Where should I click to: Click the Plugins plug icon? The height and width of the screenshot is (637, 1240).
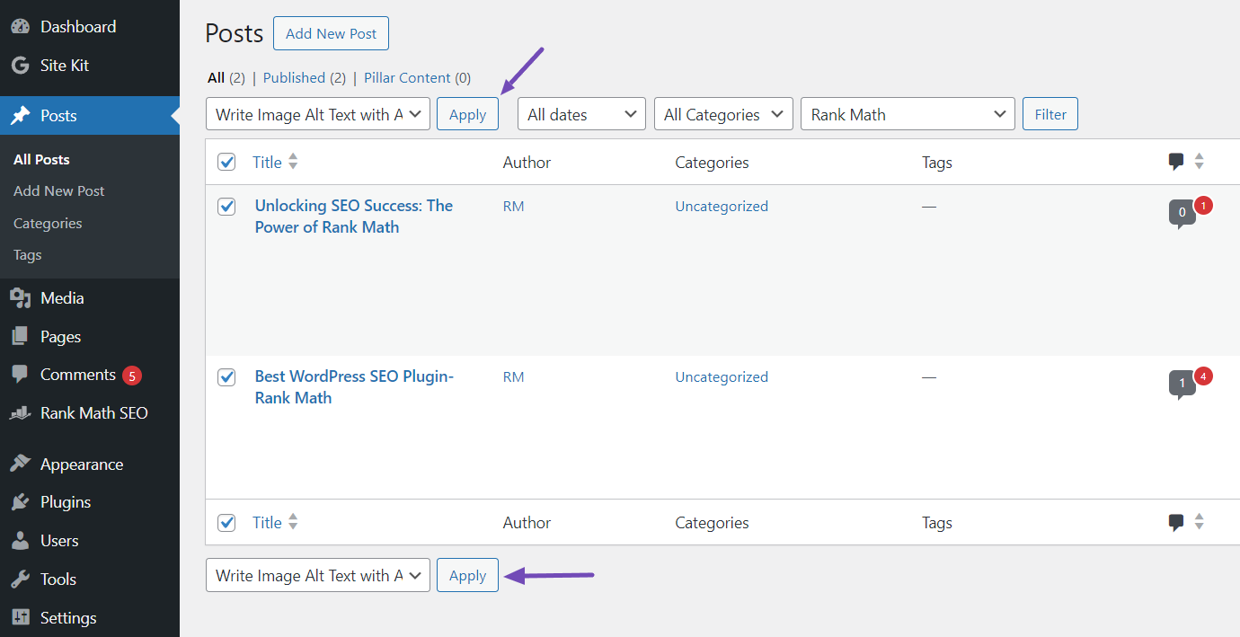[20, 502]
